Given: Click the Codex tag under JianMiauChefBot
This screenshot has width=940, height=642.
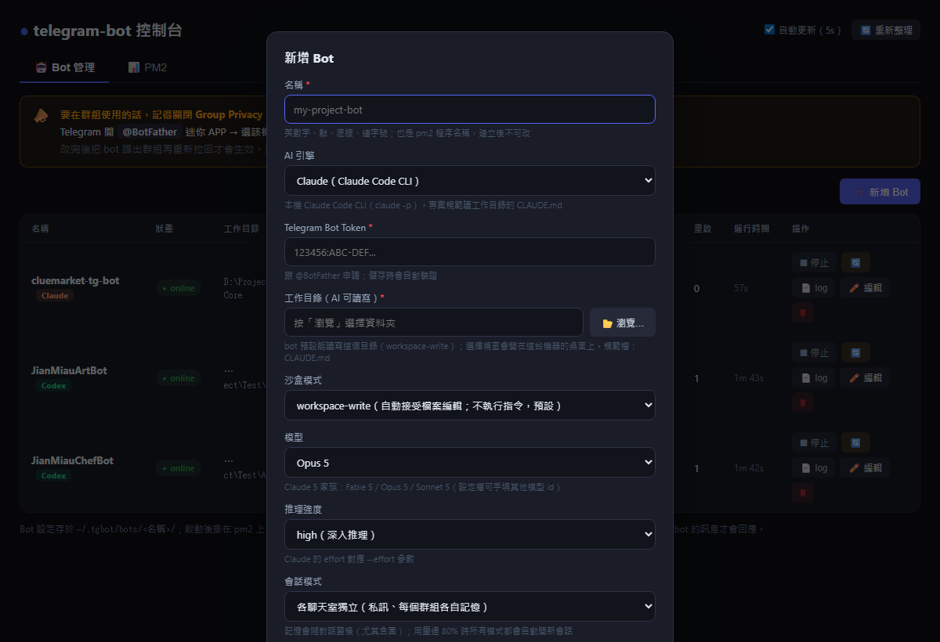Looking at the screenshot, I should [54, 476].
